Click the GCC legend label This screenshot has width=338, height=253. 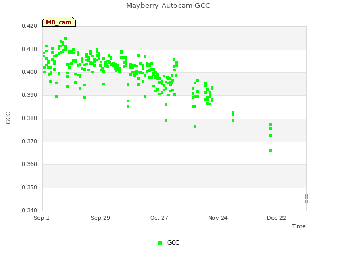[x=173, y=242]
